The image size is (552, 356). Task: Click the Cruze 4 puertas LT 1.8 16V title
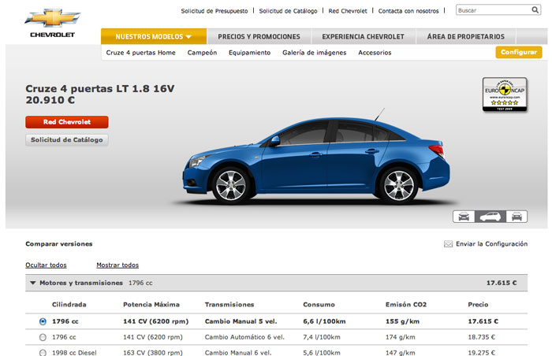[x=100, y=89]
